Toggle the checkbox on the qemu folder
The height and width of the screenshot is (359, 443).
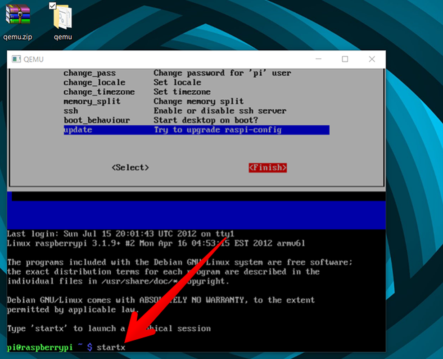pyautogui.click(x=52, y=6)
